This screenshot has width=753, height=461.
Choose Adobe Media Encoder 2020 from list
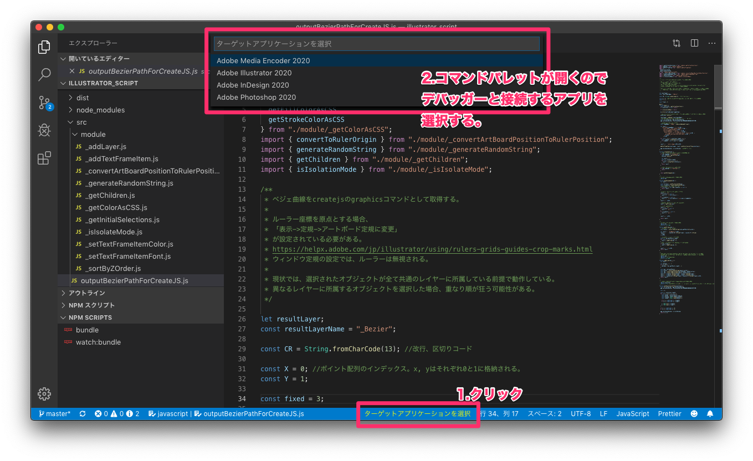pos(377,60)
